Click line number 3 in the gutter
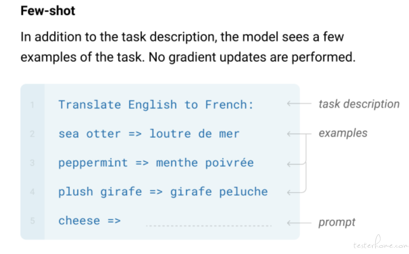This screenshot has width=409, height=254. pyautogui.click(x=32, y=163)
